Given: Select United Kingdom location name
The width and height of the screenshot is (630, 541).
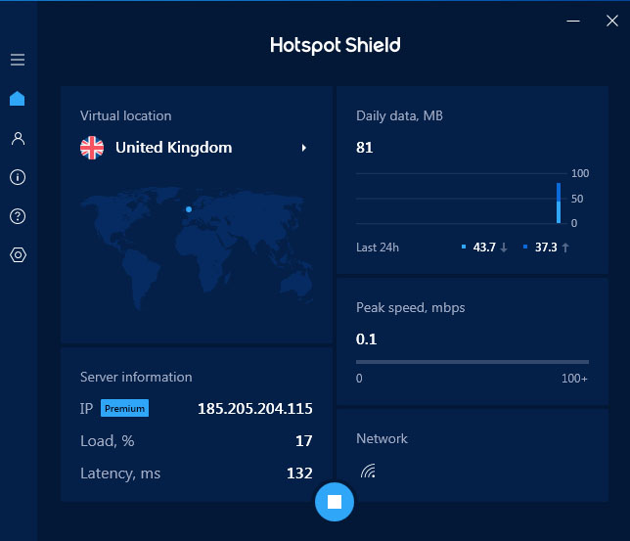Looking at the screenshot, I should (x=173, y=148).
